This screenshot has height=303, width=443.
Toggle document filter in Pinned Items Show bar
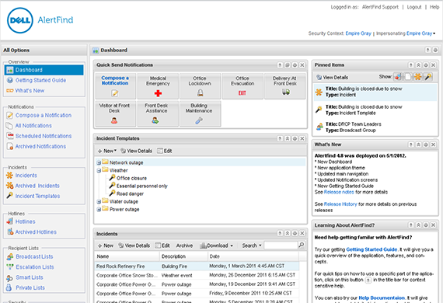click(x=408, y=76)
